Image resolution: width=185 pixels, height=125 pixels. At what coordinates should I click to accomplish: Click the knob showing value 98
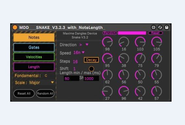tap(107, 42)
